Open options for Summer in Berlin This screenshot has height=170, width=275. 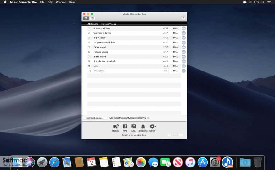point(184,33)
